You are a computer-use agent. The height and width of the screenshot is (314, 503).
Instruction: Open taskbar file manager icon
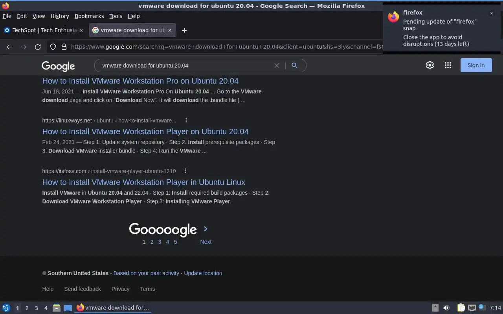pyautogui.click(x=56, y=308)
